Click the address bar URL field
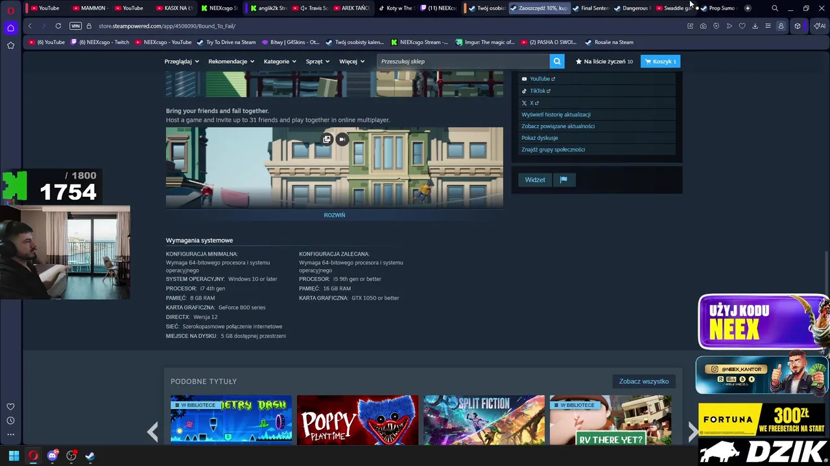The width and height of the screenshot is (830, 466). pyautogui.click(x=389, y=26)
